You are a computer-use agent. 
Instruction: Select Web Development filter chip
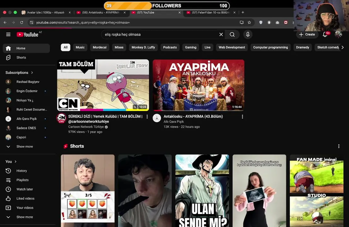[232, 47]
